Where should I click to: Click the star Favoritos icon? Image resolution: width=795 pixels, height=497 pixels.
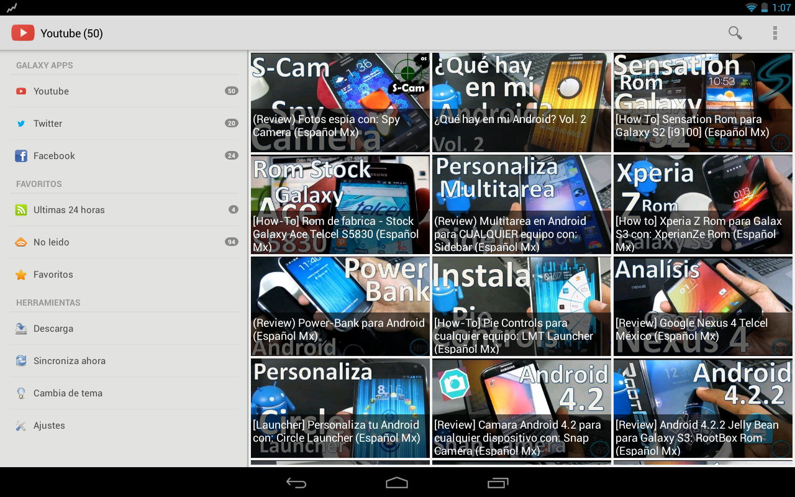click(x=21, y=275)
